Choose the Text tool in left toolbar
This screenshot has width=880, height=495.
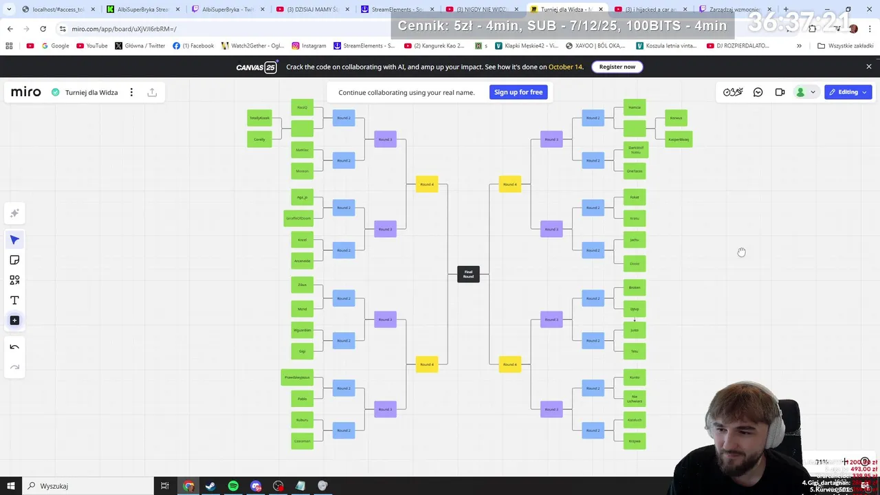coord(14,300)
